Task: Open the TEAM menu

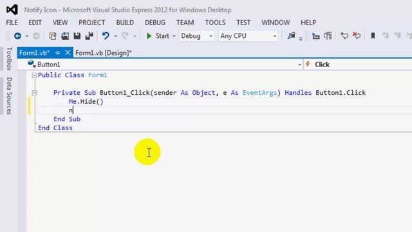Action: tap(185, 23)
